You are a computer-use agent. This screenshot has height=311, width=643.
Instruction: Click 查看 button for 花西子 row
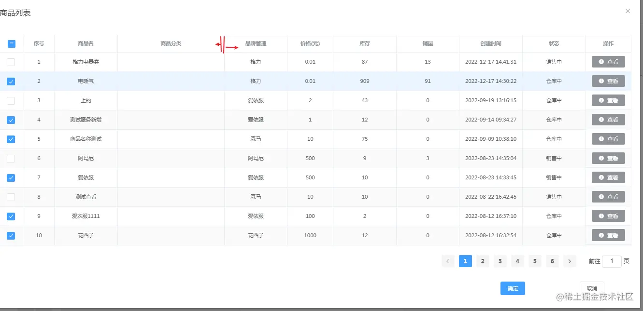pyautogui.click(x=608, y=235)
